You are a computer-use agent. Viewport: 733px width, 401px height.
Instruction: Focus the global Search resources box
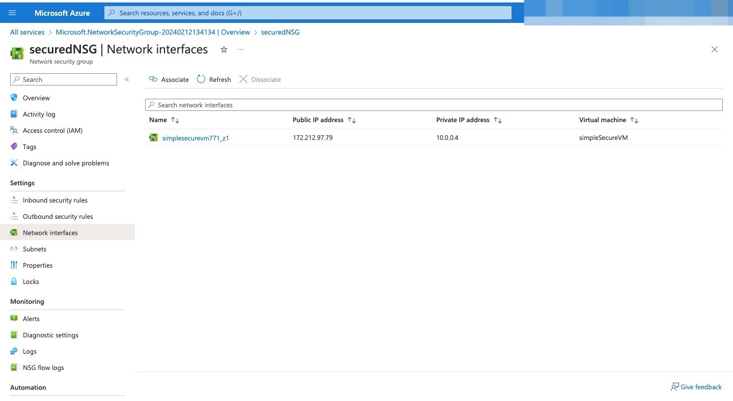[x=308, y=13]
